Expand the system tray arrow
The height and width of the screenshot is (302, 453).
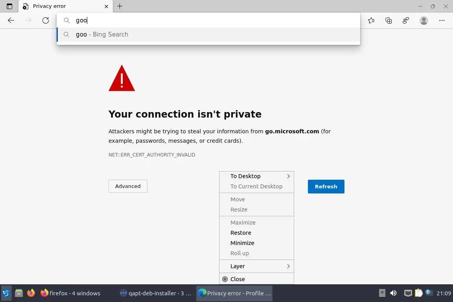coord(382,293)
